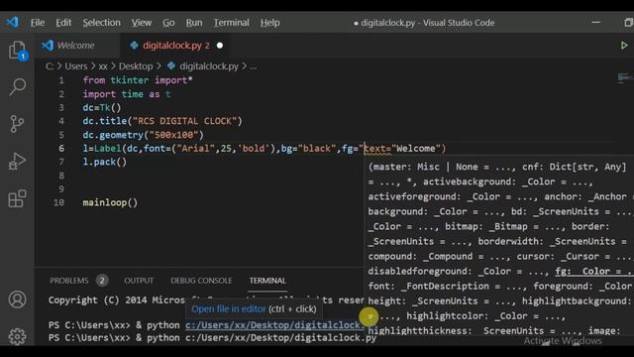Click the dc=Tk() code line
Image resolution: width=634 pixels, height=357 pixels.
102,108
